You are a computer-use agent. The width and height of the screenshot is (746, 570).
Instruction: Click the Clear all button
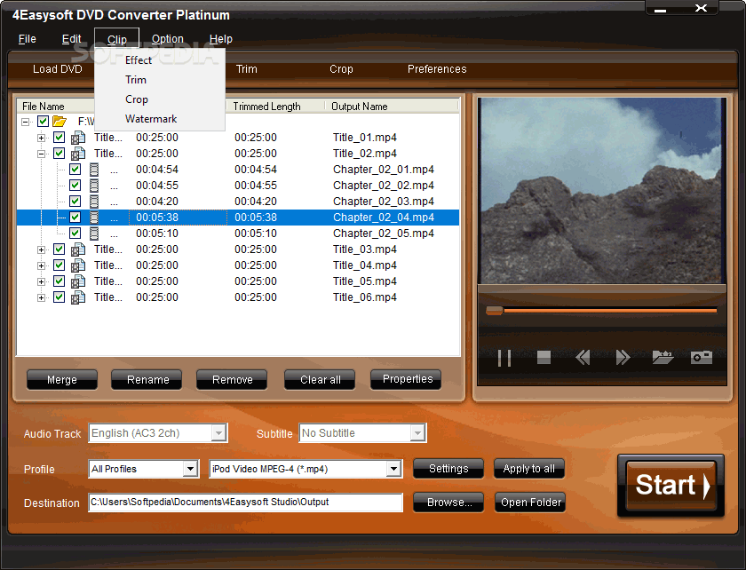tap(321, 380)
